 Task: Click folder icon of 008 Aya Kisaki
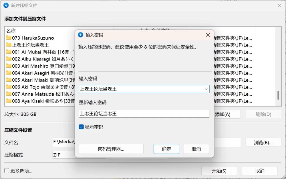(9, 101)
